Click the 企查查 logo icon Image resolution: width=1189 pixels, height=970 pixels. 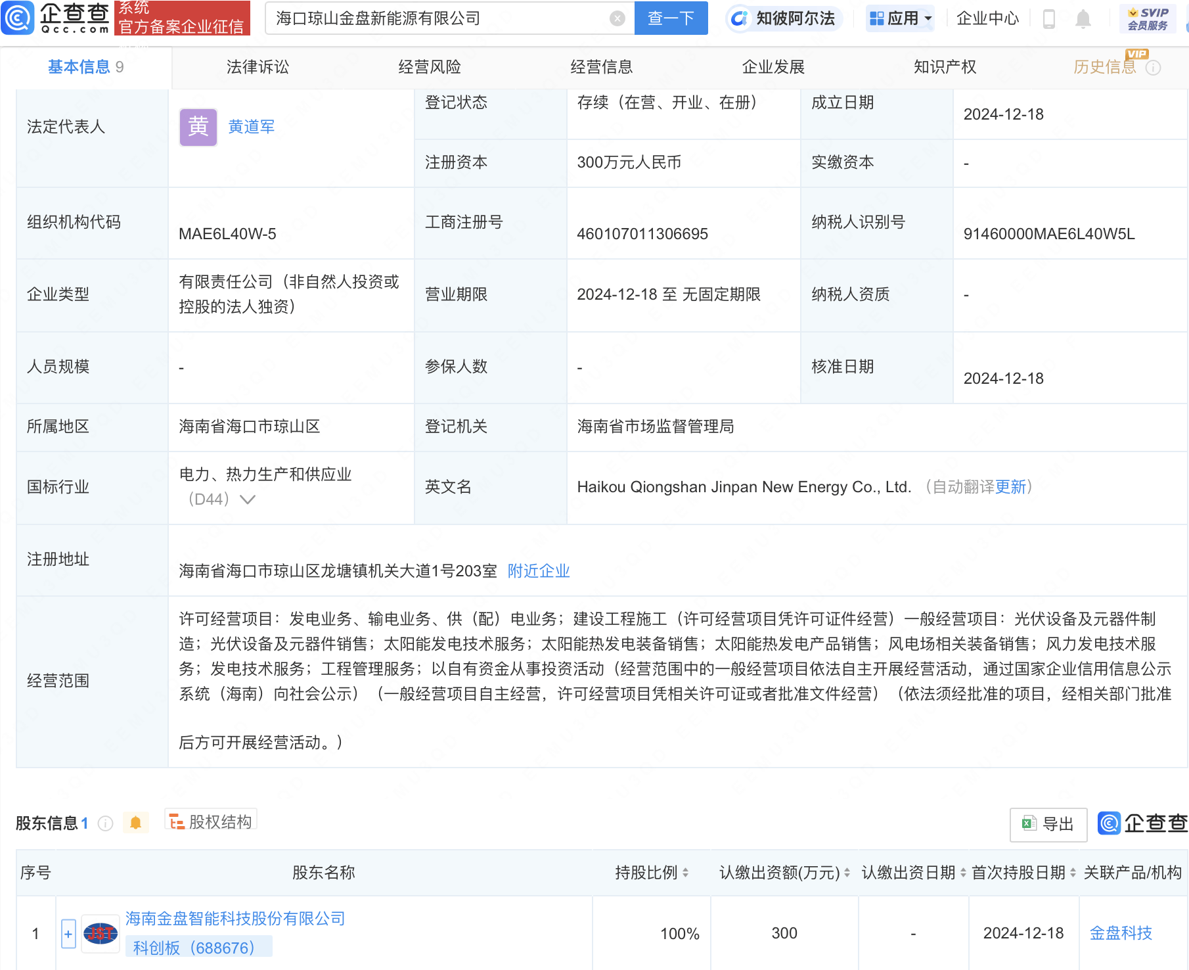point(18,18)
